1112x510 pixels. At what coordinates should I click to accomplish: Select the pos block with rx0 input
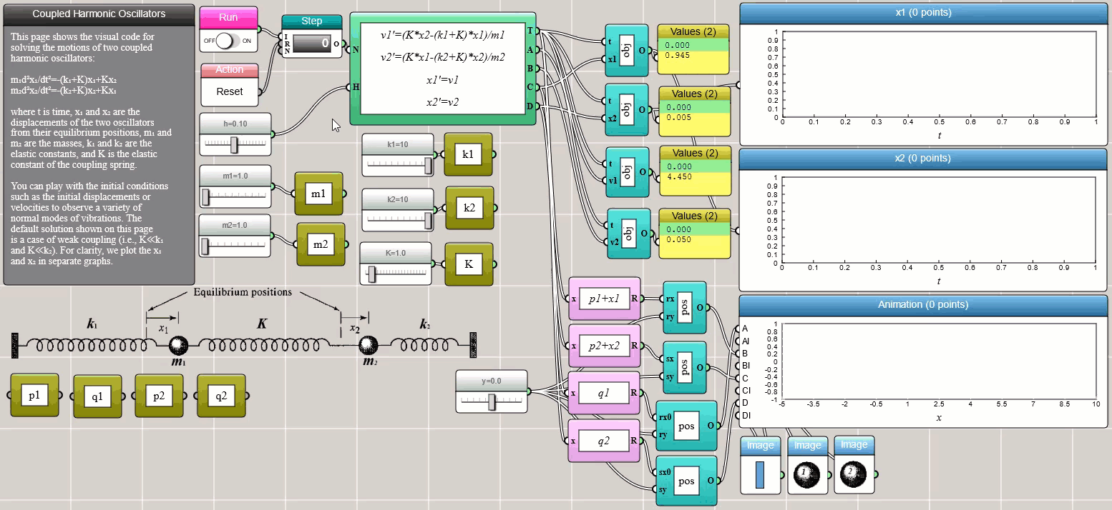coord(686,426)
